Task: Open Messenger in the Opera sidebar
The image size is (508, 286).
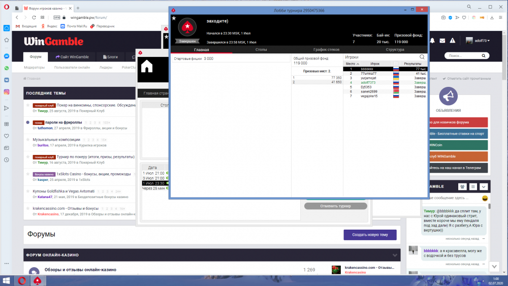Action: [7, 56]
